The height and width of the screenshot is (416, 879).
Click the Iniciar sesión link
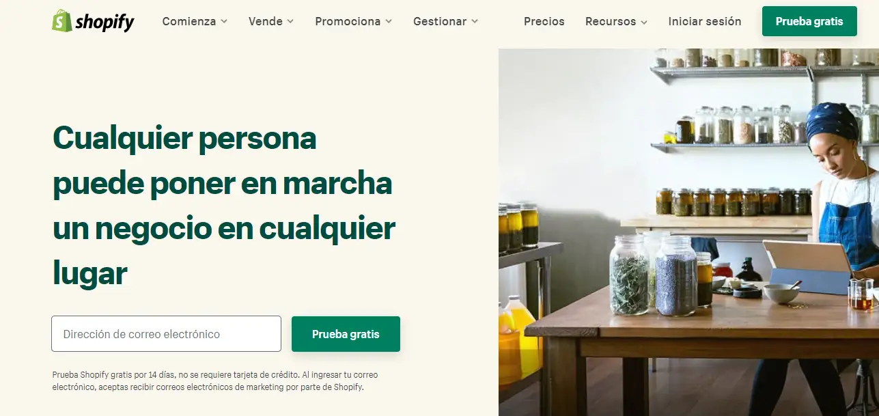coord(705,21)
